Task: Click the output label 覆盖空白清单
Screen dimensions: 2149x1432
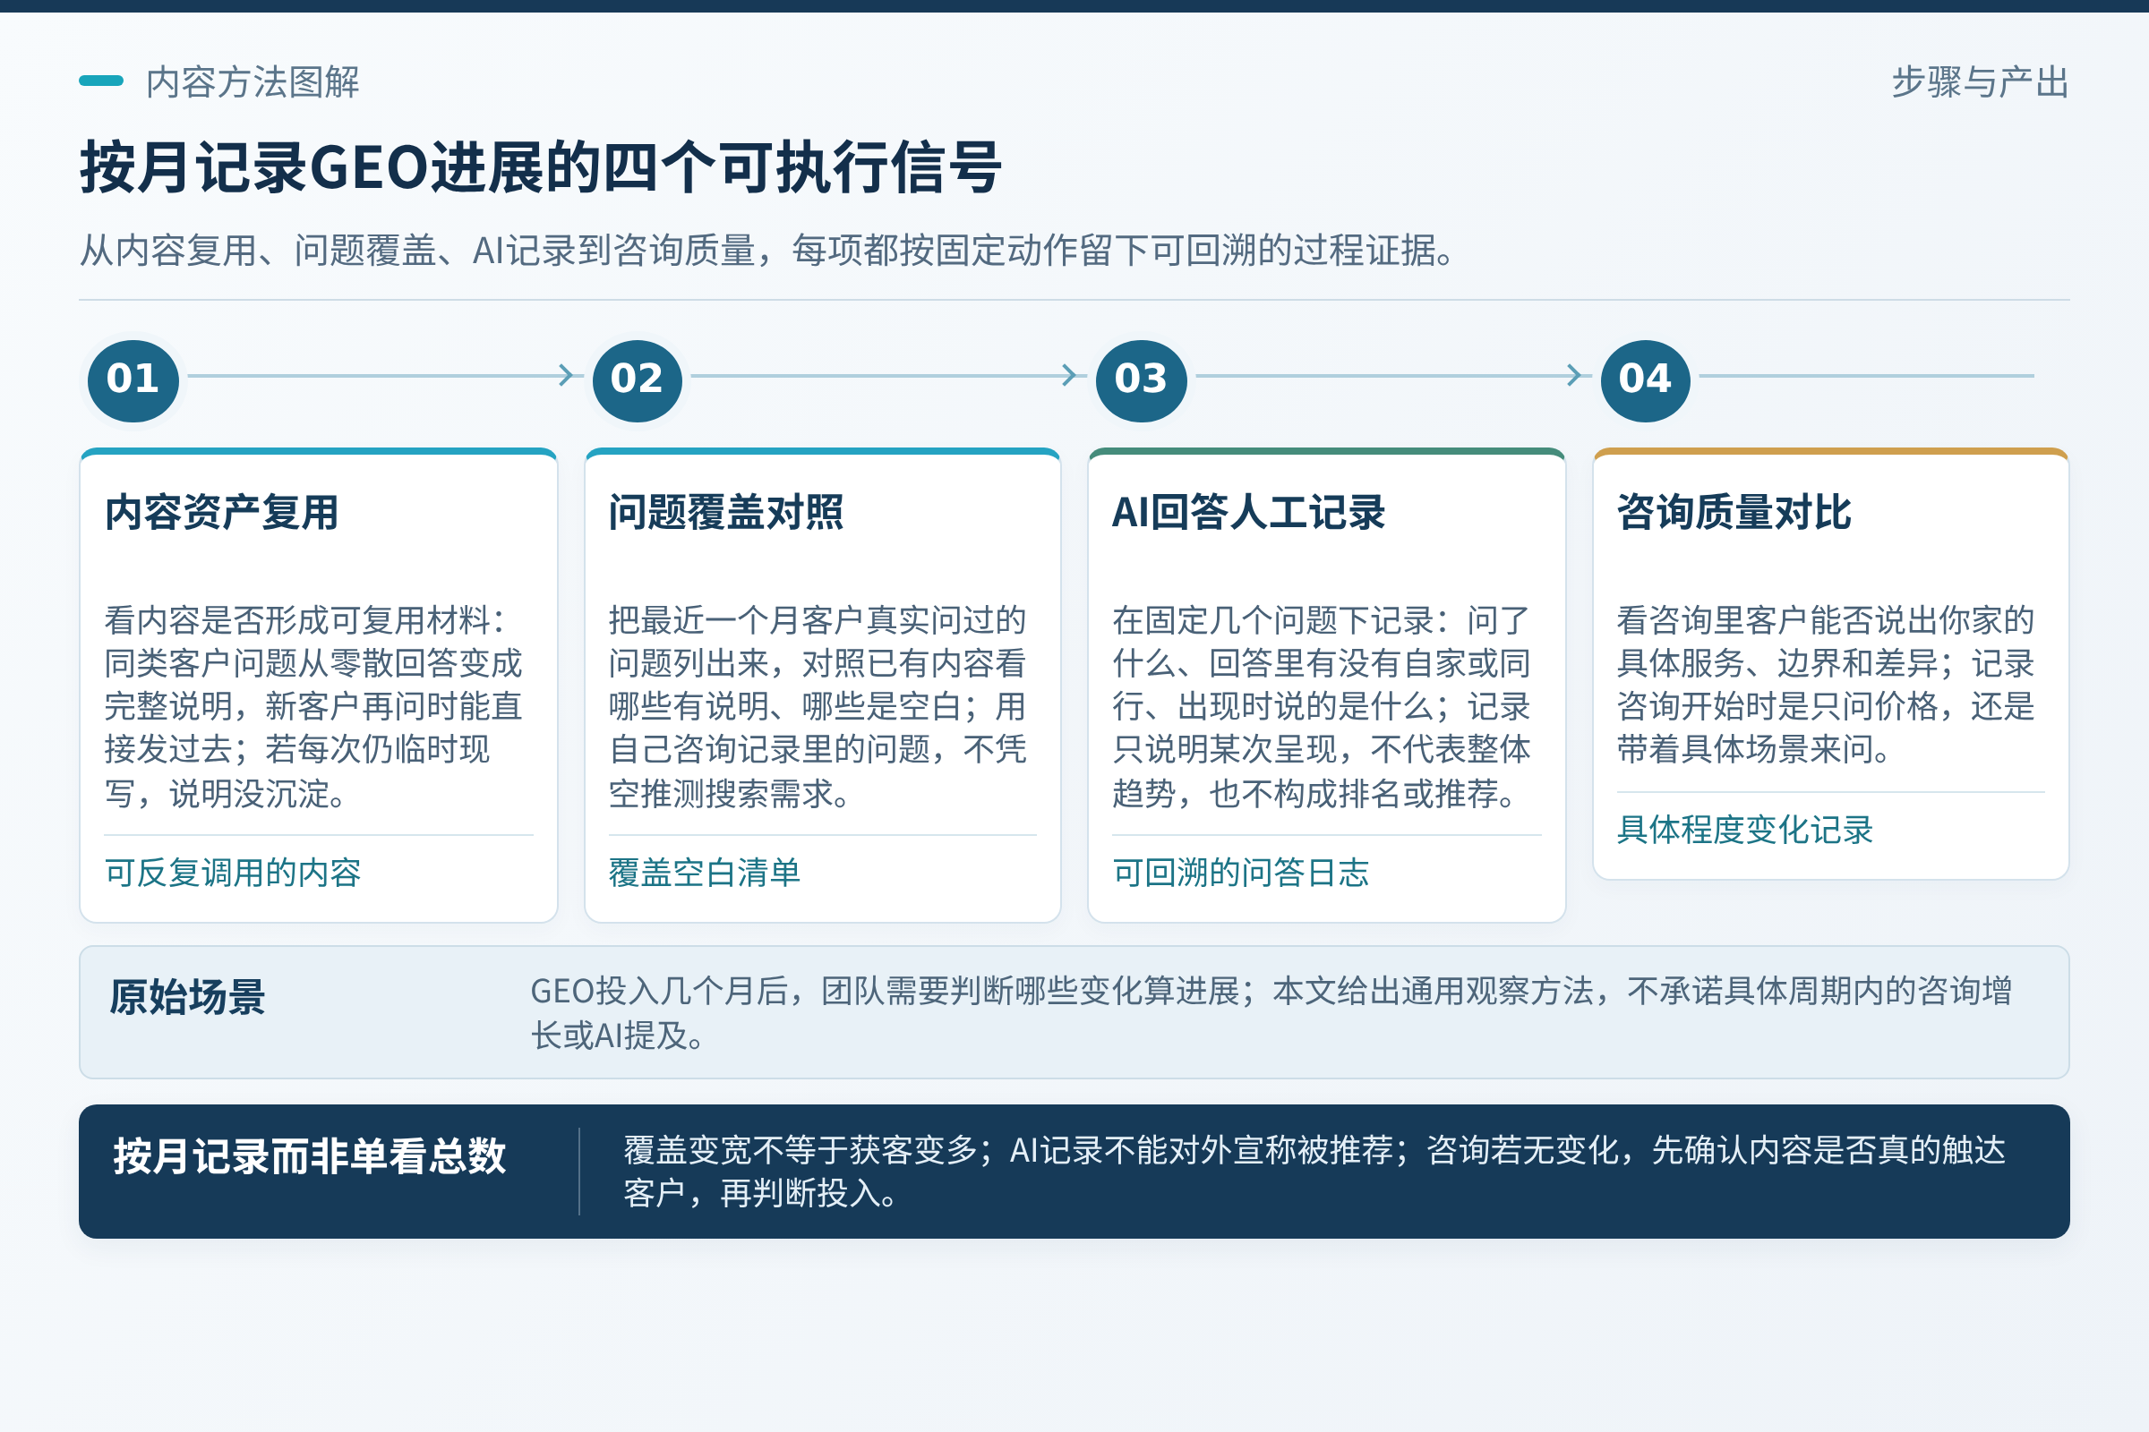Action: pos(705,874)
